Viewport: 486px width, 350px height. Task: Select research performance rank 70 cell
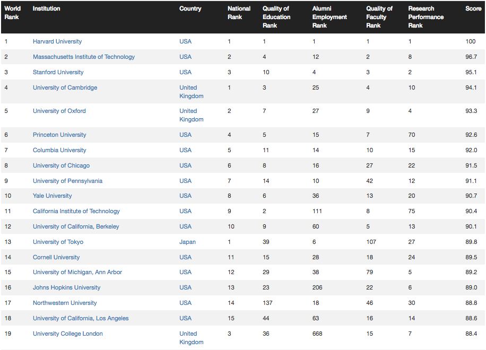412,135
